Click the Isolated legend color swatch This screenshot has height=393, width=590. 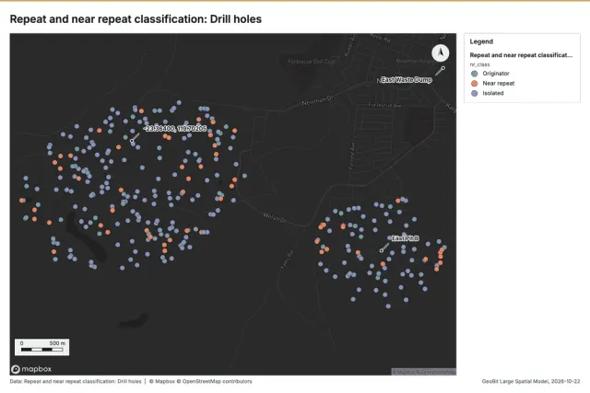point(474,93)
